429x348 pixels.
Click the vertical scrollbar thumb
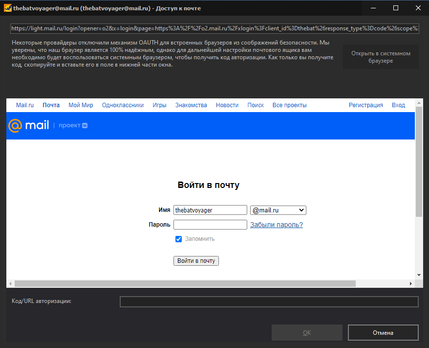click(419, 162)
